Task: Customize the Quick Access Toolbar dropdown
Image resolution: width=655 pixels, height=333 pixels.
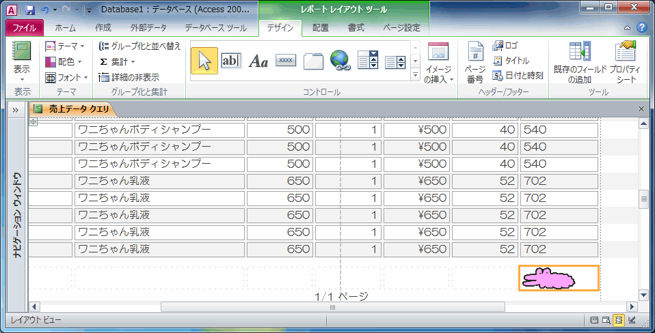Action: pos(89,10)
